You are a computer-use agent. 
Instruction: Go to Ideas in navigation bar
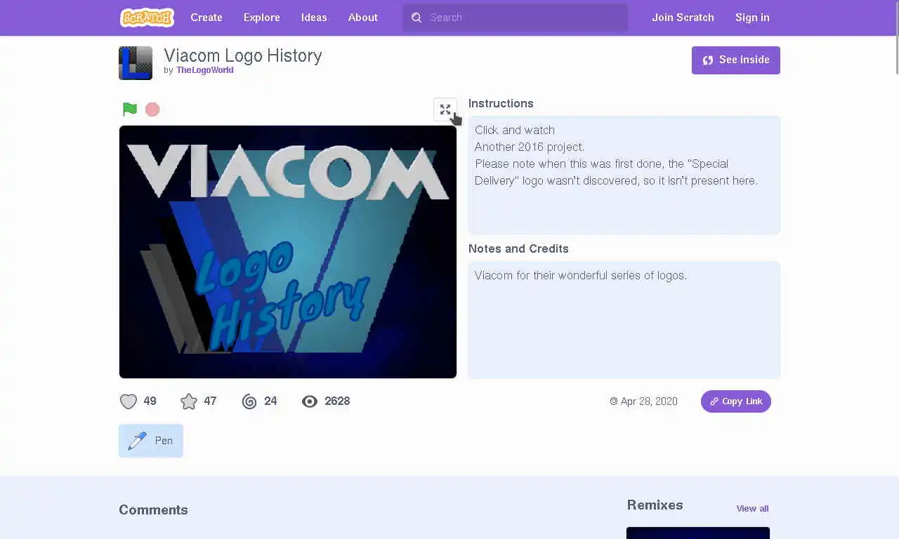314,18
